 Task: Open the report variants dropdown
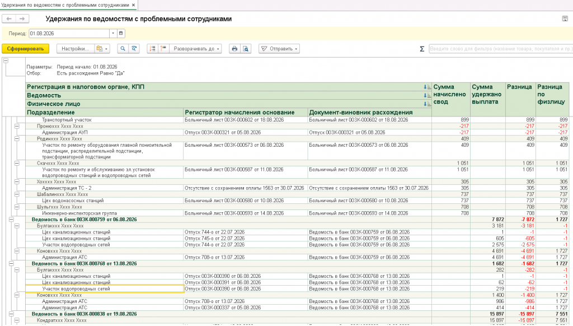(102, 49)
